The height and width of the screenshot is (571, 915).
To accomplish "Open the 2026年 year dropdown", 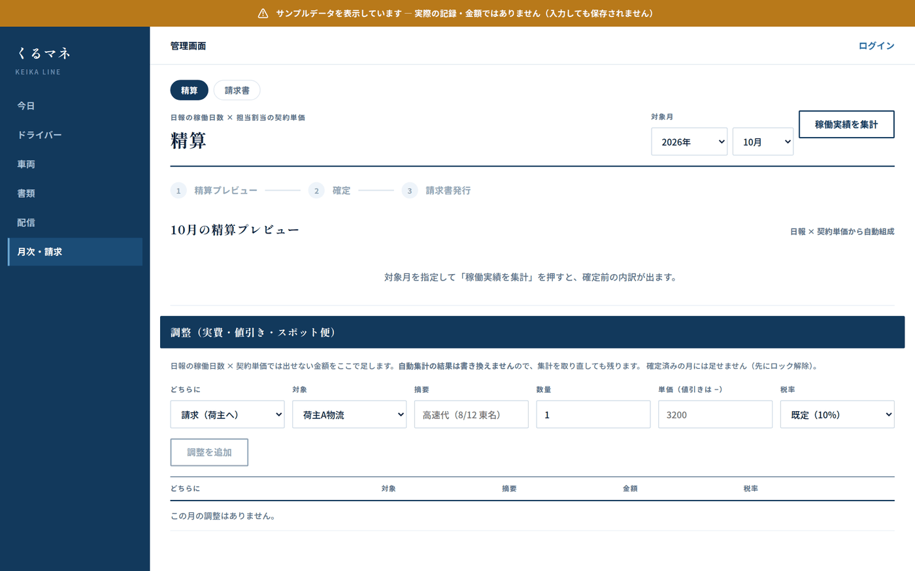I will (690, 142).
